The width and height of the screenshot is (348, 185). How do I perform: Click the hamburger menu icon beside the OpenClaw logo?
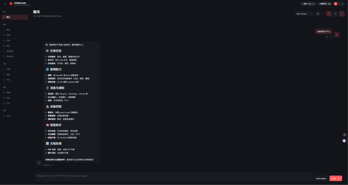click(x=5, y=4)
